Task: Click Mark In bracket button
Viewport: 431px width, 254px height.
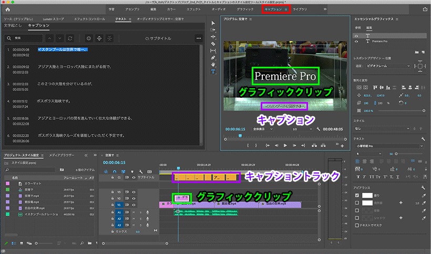Action: click(248, 146)
